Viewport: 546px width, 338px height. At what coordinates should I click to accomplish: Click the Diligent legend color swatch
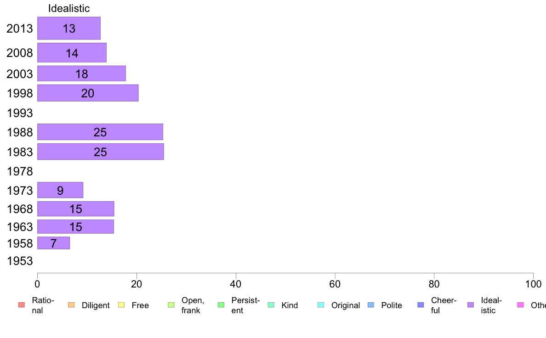click(71, 305)
